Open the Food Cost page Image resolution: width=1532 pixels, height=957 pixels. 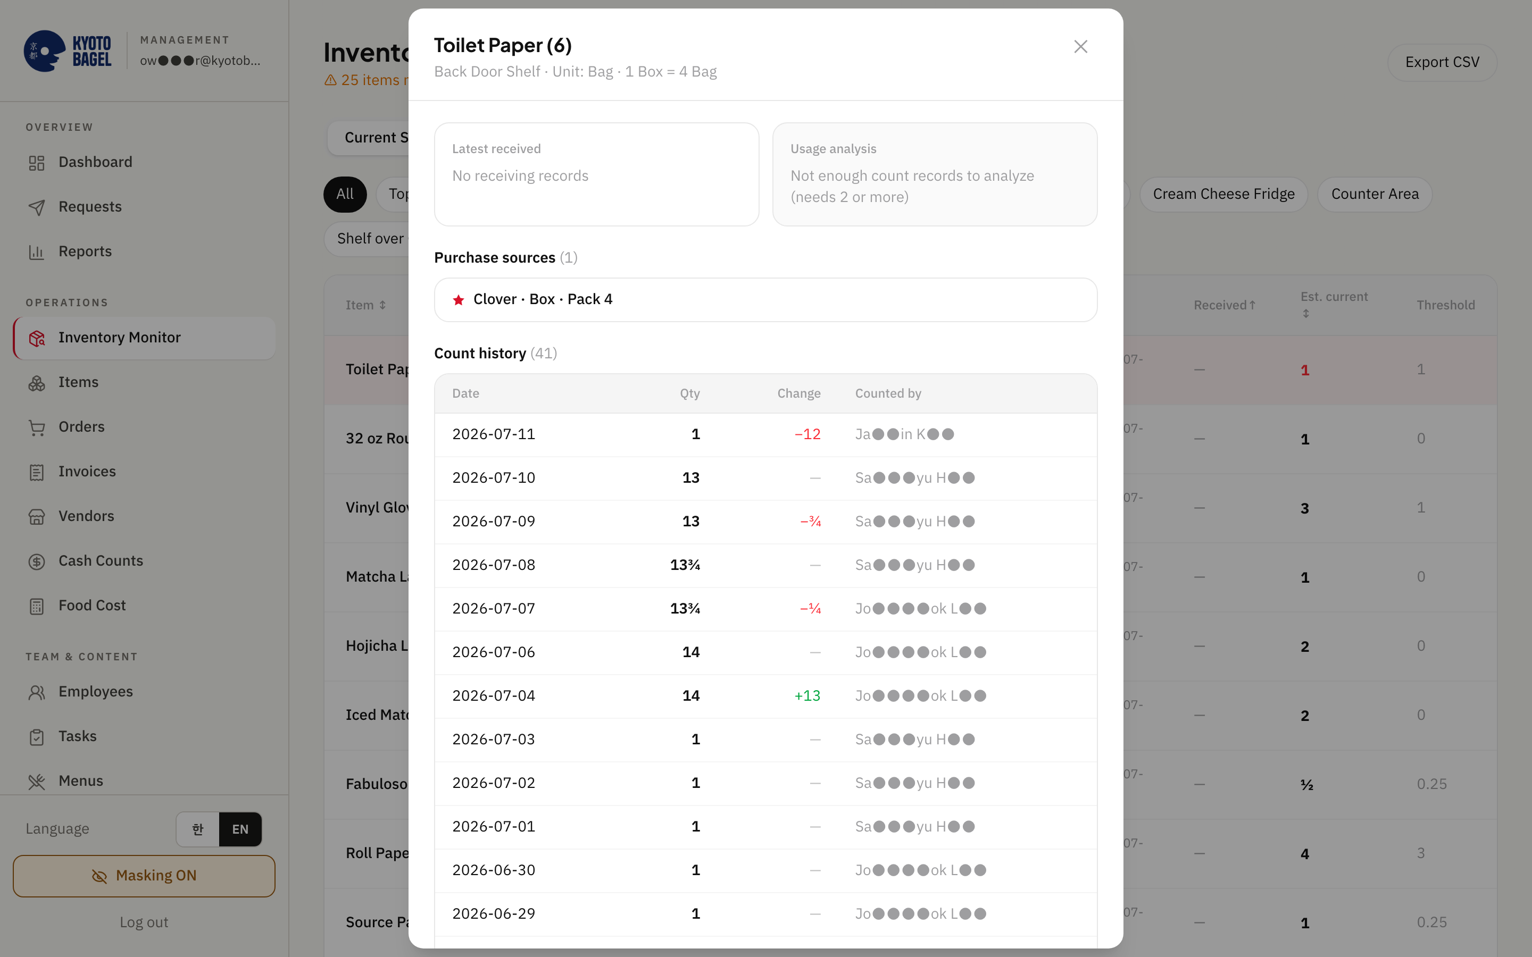pos(144,606)
